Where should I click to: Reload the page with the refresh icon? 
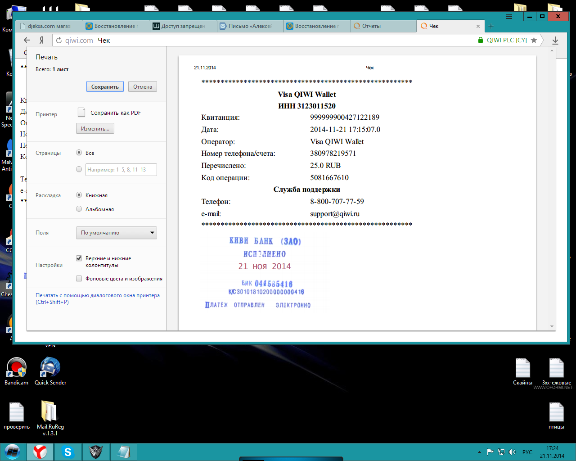(59, 41)
